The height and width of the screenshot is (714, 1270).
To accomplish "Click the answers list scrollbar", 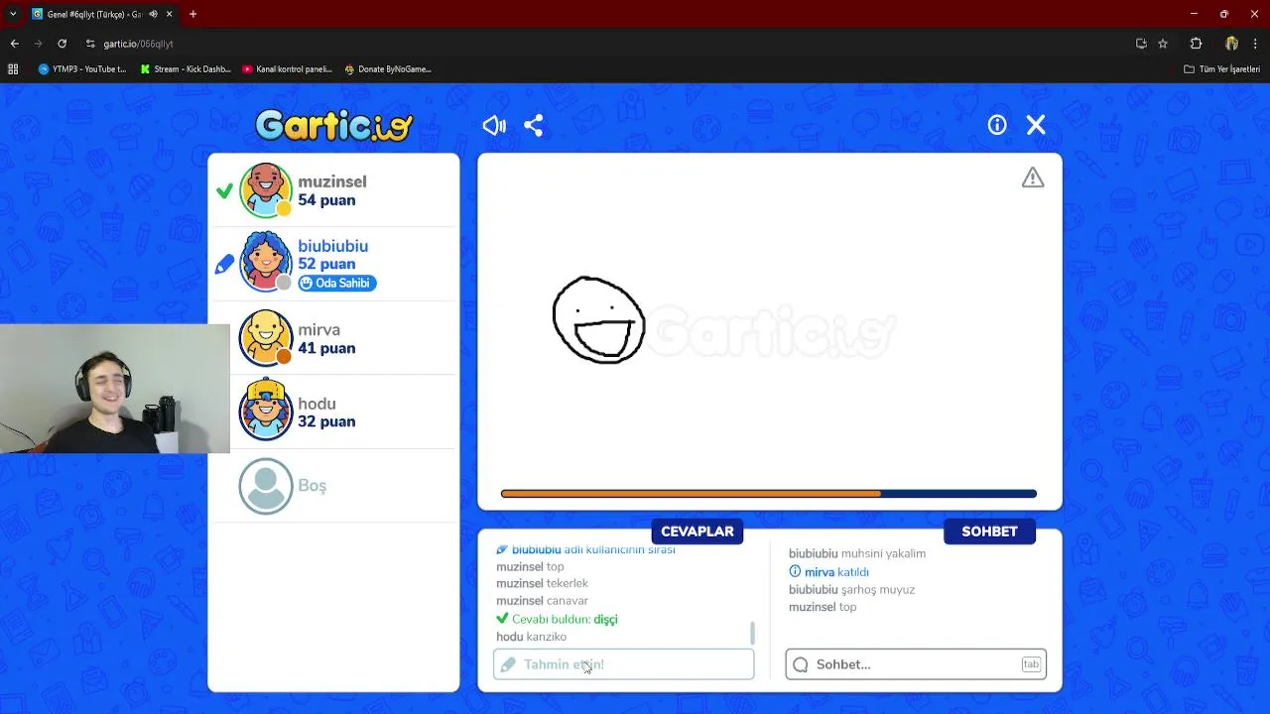I will tap(752, 632).
